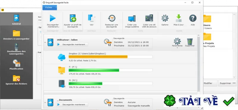
Task: Click the Emjysoft Sauvegarde Facile title bar icon
Action: click(44, 3)
